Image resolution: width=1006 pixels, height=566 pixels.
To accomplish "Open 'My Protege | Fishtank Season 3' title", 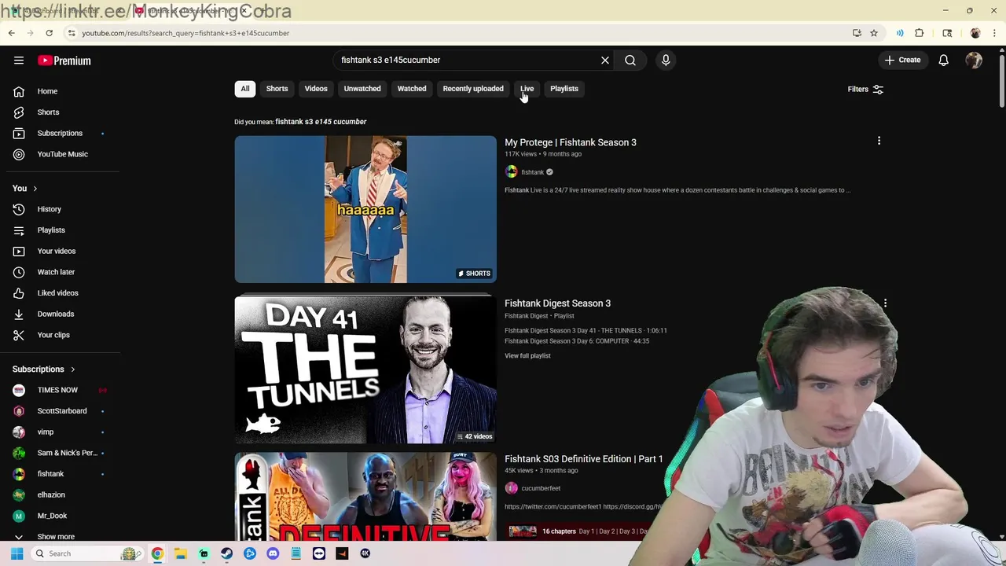I will [x=571, y=142].
